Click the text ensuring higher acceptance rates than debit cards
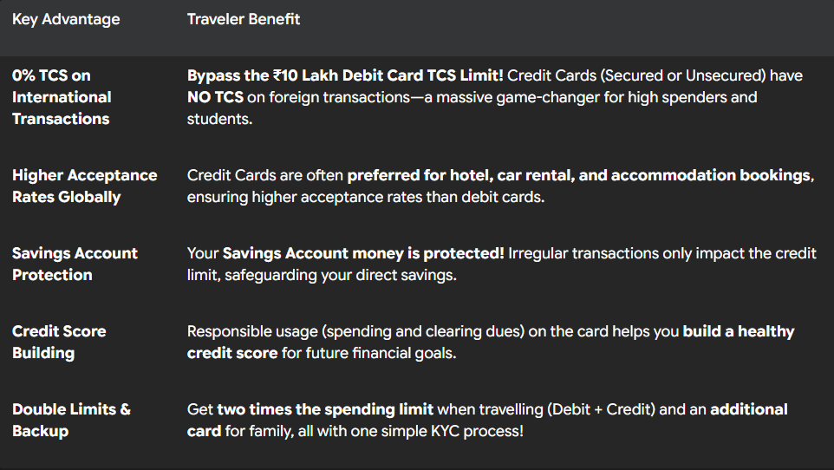The width and height of the screenshot is (834, 470). (365, 198)
